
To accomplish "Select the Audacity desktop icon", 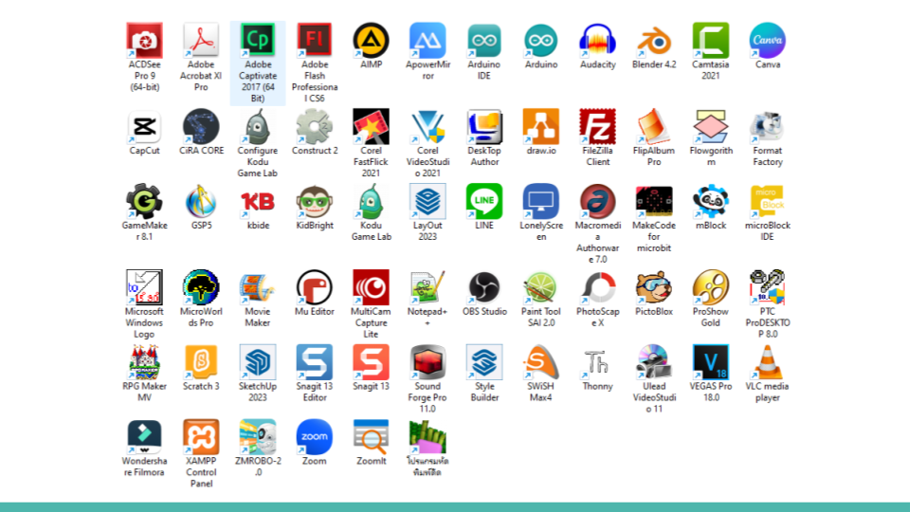I will (597, 41).
